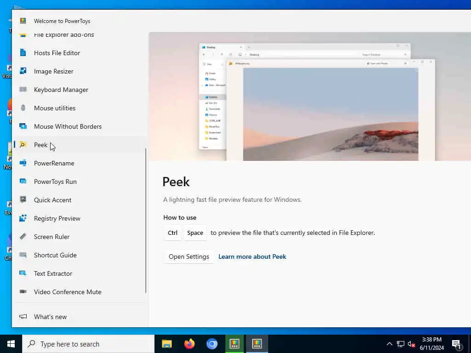Click the Peek preview hero image
Screen dimensions: 471x353
click(310, 97)
